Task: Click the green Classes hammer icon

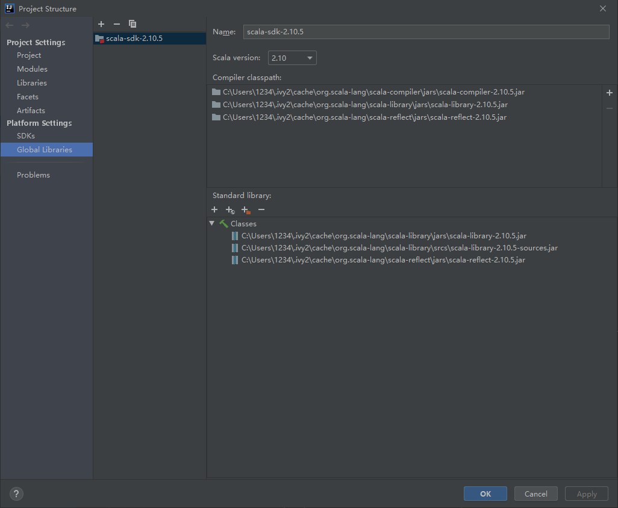Action: point(223,224)
